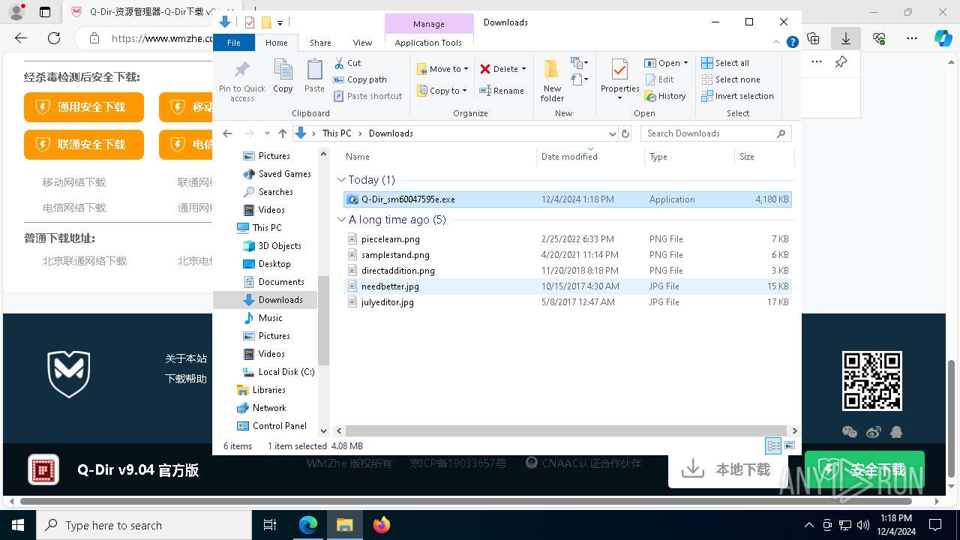Switch to large thumbnails view
This screenshot has width=960, height=540.
[790, 446]
